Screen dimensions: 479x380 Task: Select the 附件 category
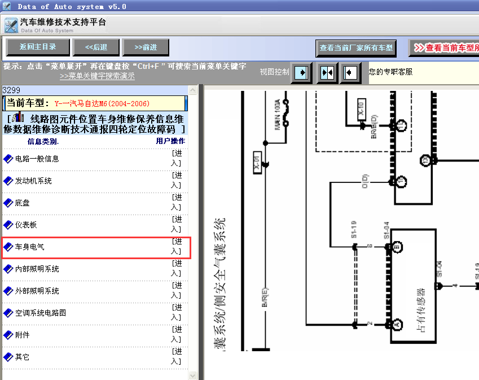(23, 335)
